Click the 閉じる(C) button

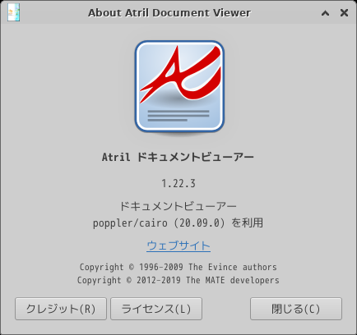point(296,309)
